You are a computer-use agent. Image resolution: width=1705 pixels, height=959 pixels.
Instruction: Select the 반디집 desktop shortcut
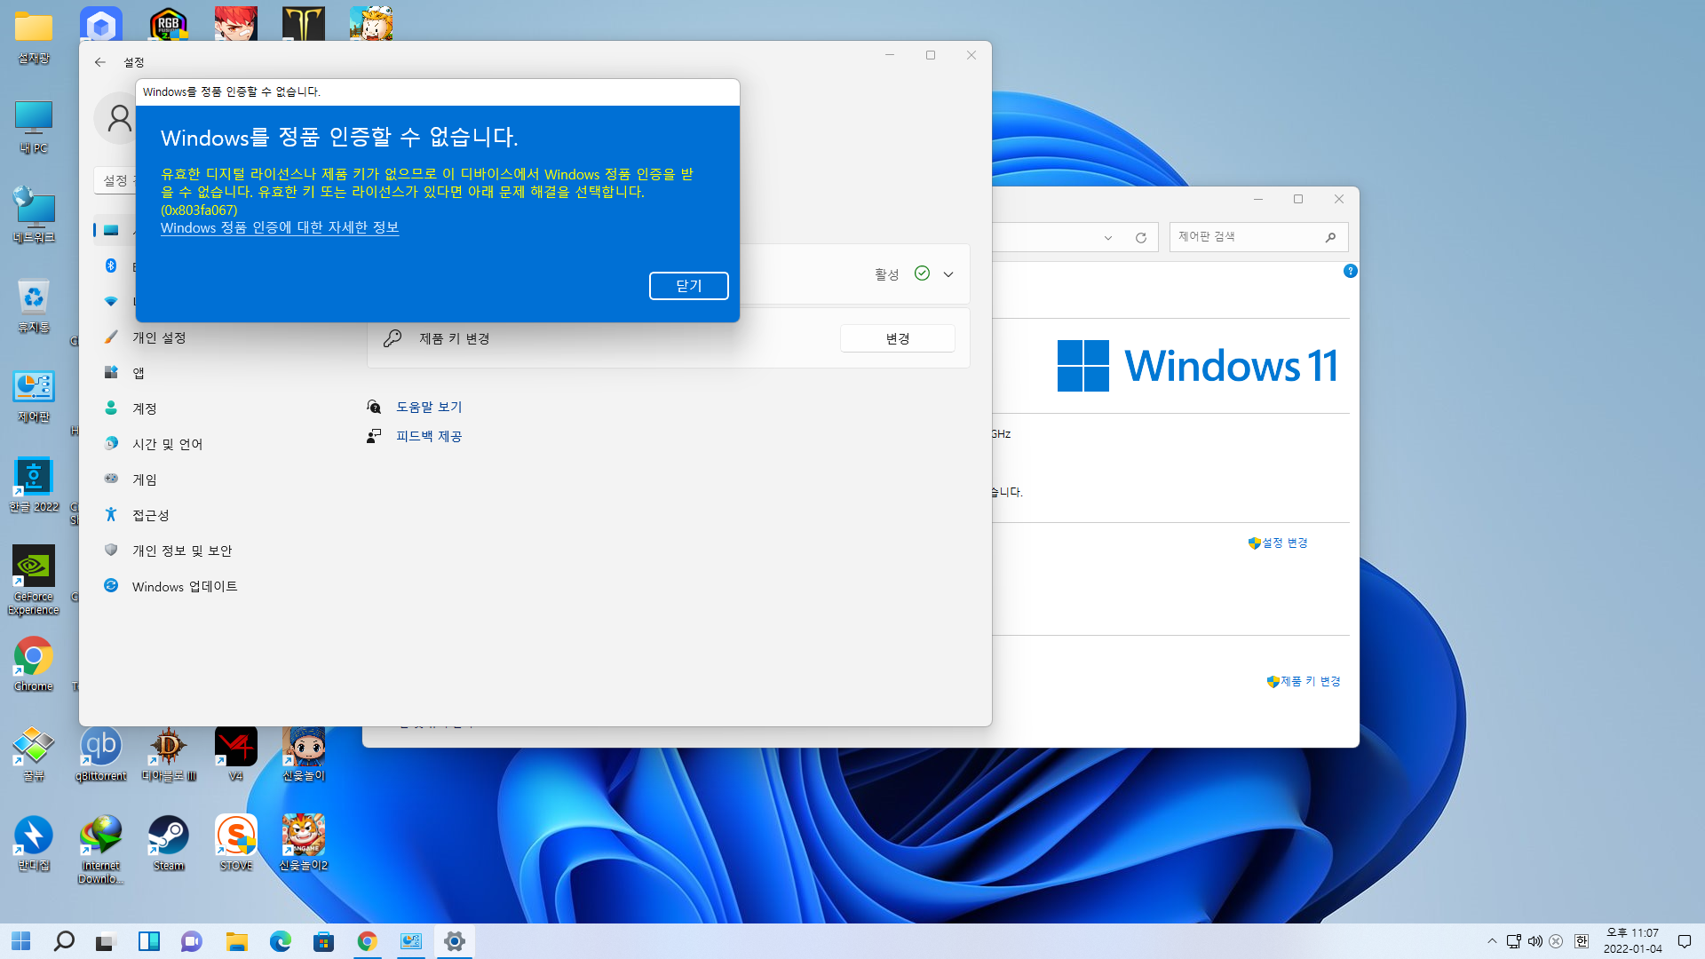[x=34, y=844]
